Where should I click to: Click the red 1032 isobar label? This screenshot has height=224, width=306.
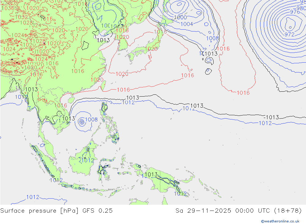coord(21,17)
